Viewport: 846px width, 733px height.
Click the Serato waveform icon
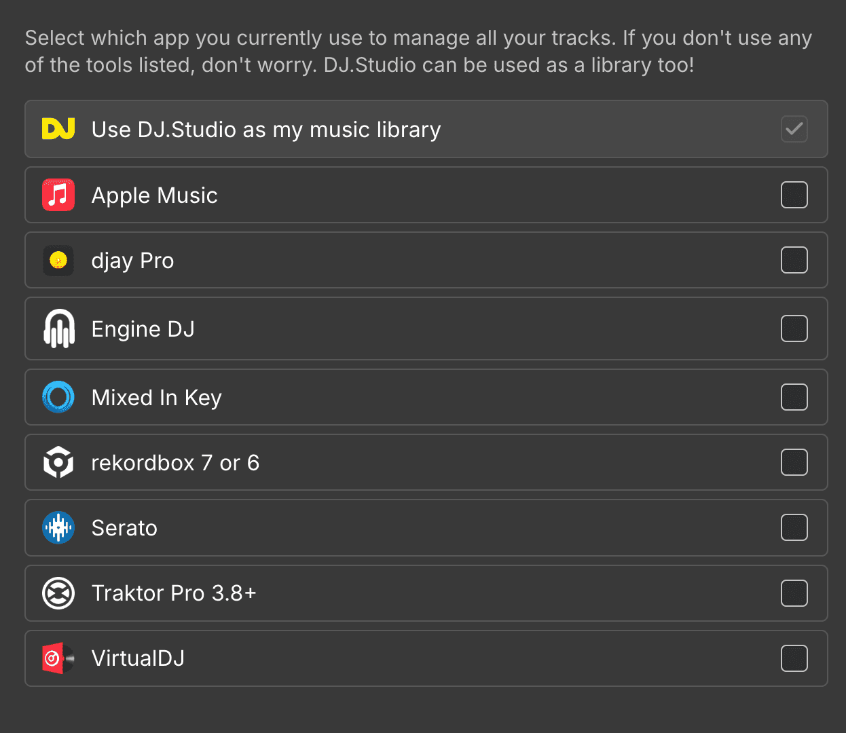[58, 527]
